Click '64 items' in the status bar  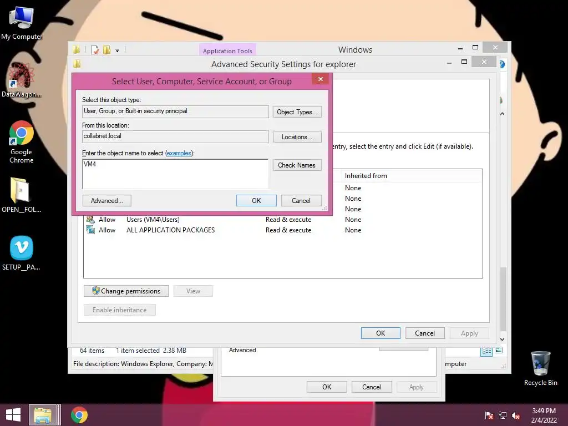coord(92,351)
